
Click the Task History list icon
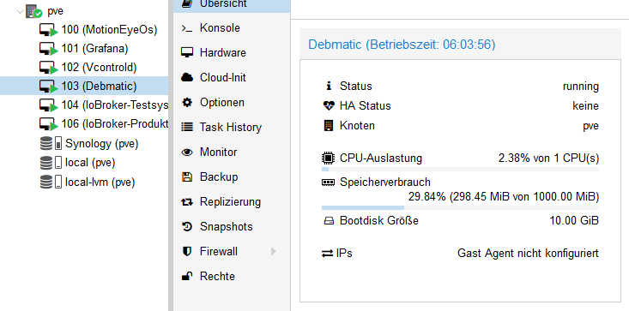click(x=187, y=128)
